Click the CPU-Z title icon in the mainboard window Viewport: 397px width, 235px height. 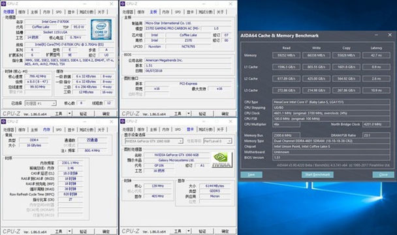coord(123,4)
